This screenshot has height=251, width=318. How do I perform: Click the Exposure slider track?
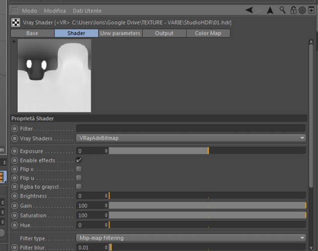click(x=207, y=151)
